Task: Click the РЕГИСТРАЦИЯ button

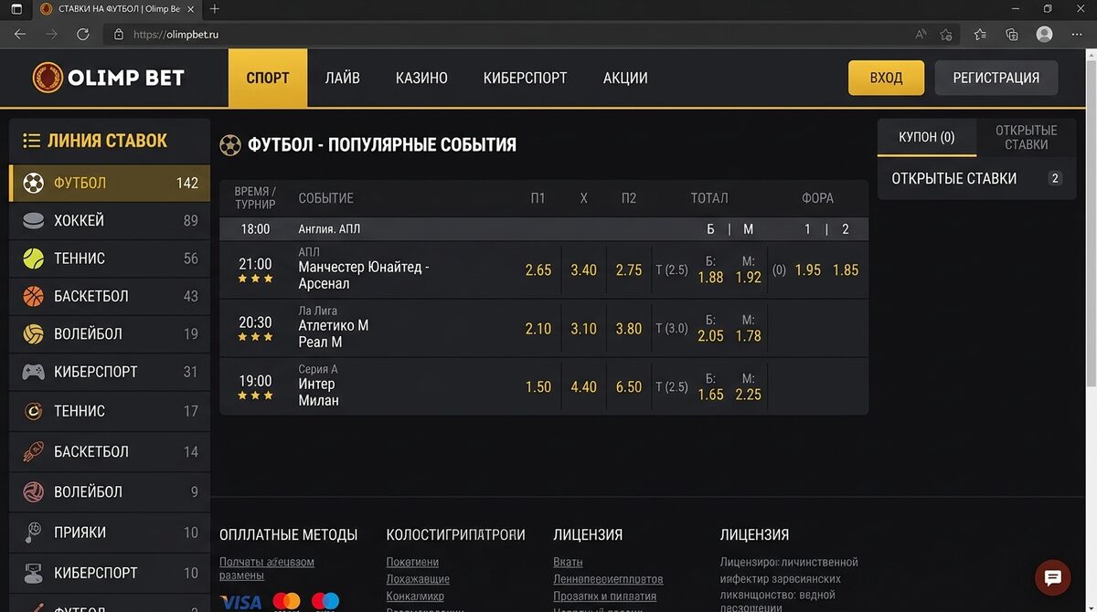Action: [x=996, y=78]
